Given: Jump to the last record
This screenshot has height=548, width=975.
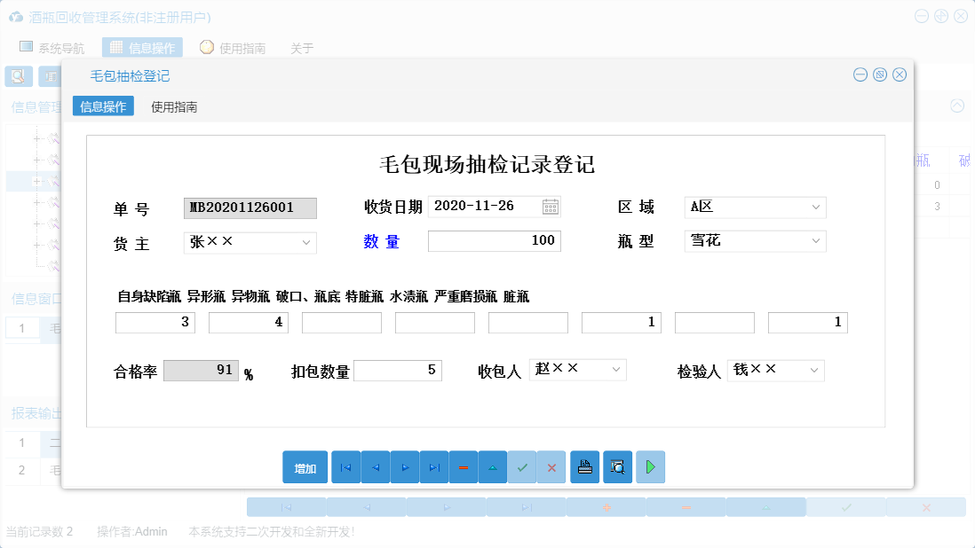Looking at the screenshot, I should click(x=434, y=467).
